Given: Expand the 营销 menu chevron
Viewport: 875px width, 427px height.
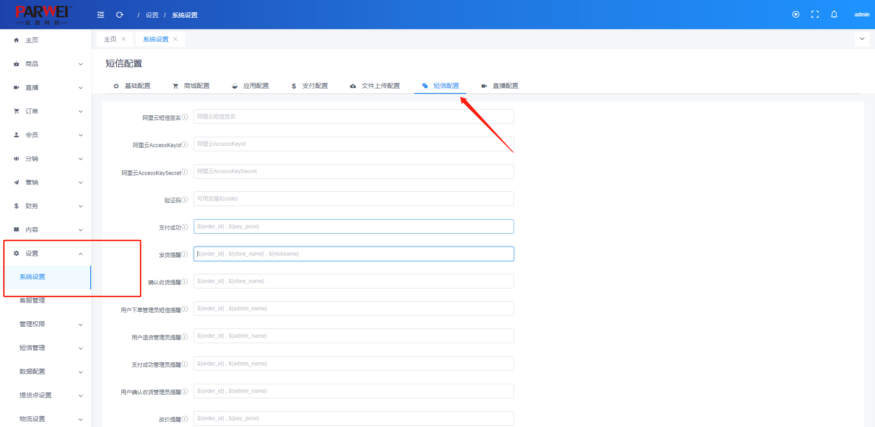Looking at the screenshot, I should tap(81, 183).
